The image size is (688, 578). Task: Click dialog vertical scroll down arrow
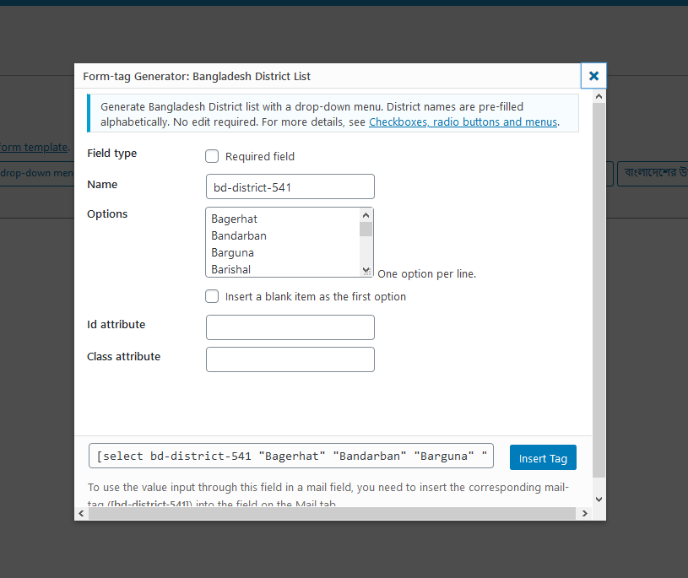tap(599, 499)
